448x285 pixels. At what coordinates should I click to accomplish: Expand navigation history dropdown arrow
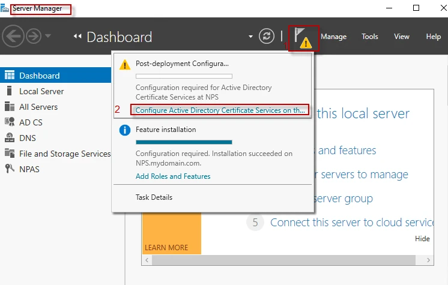point(48,37)
